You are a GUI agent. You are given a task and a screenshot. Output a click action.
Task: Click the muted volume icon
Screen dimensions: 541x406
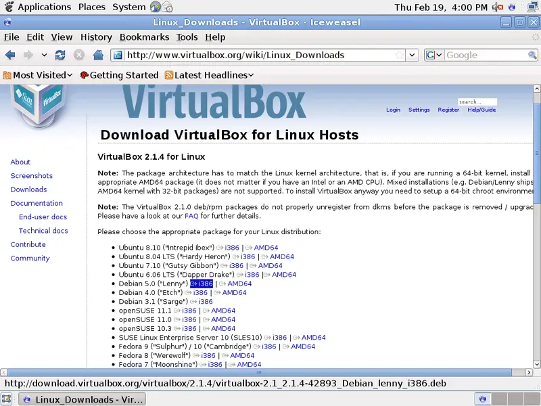point(498,7)
